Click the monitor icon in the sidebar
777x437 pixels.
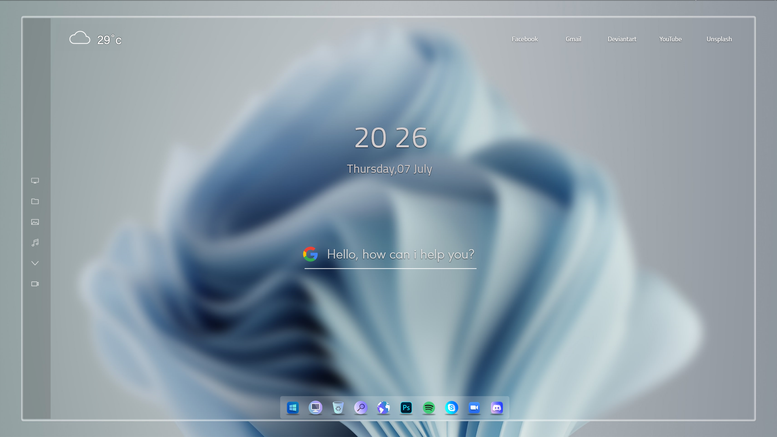click(35, 180)
